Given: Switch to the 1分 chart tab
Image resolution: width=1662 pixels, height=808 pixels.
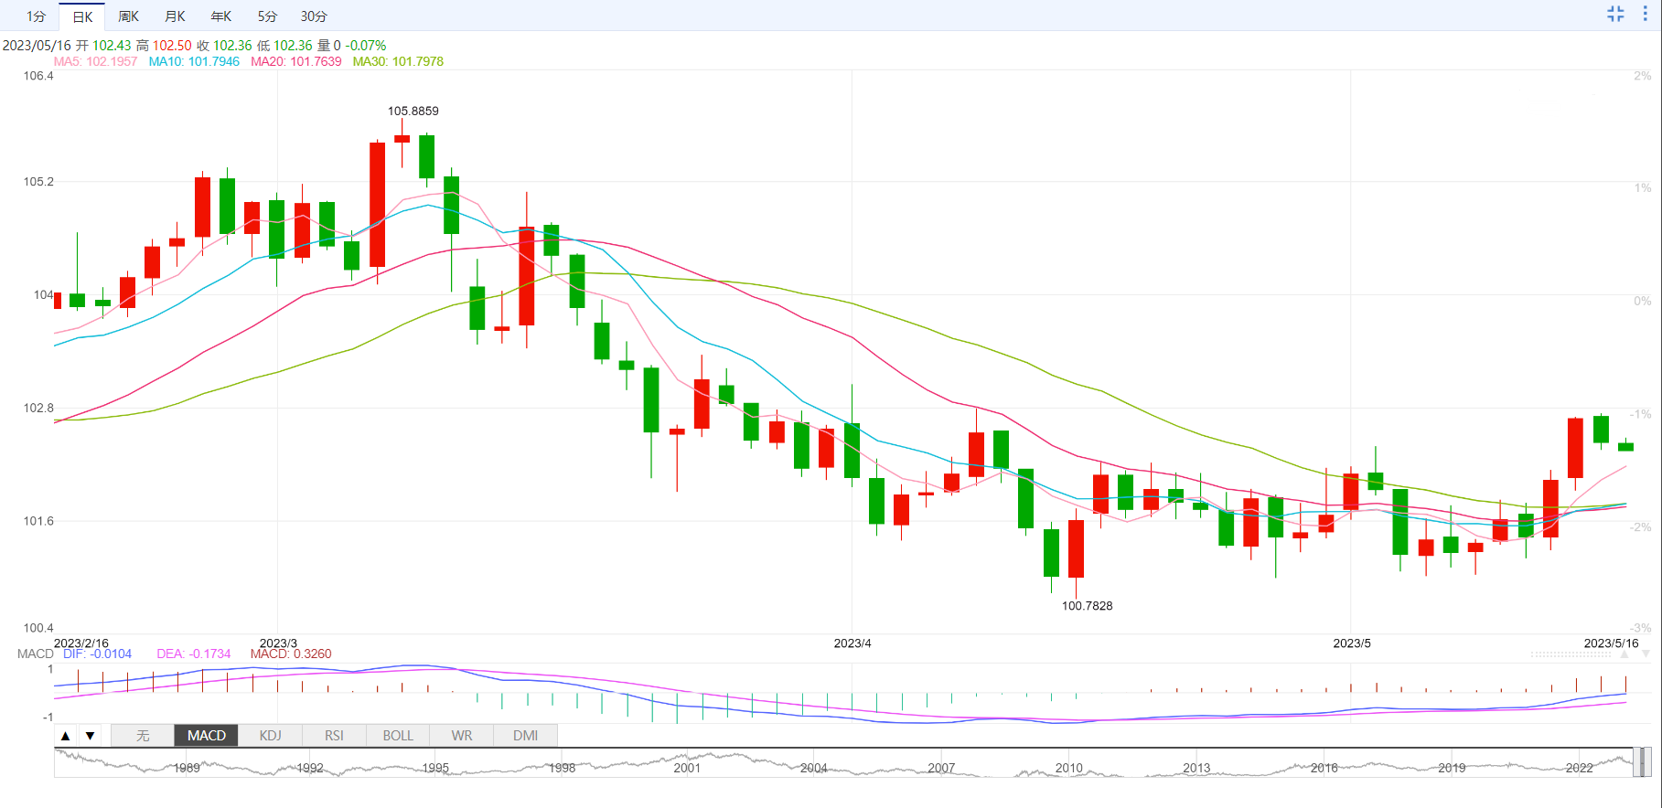Looking at the screenshot, I should point(36,16).
